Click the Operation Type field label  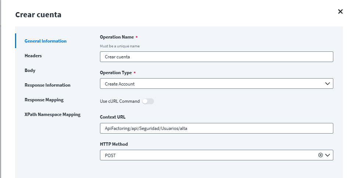pos(115,73)
